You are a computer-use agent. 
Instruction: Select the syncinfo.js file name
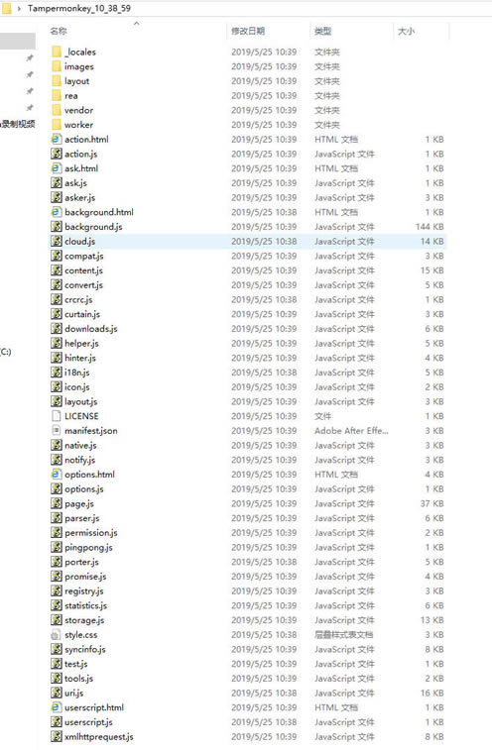point(84,649)
